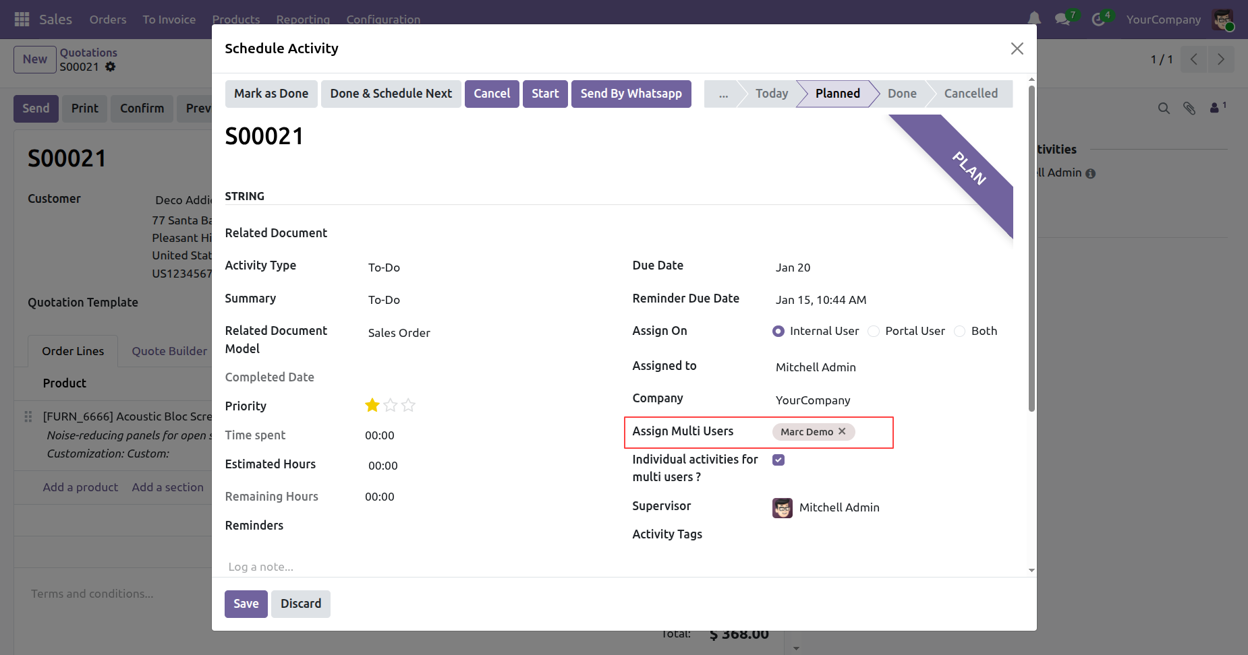Set priority to third star
This screenshot has height=655, width=1248.
pos(408,405)
